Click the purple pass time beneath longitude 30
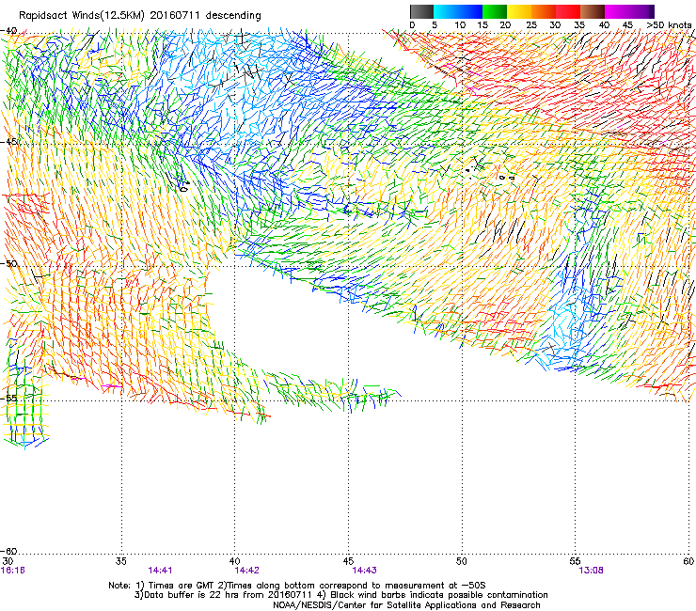Screen dimensions: 696x611 click(x=13, y=571)
